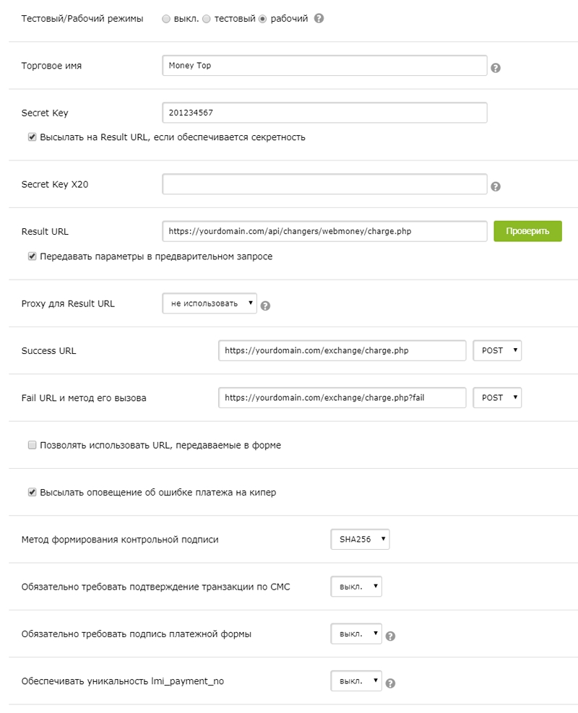
Task: Open Proxy для Result URL dropdown
Action: 210,303
